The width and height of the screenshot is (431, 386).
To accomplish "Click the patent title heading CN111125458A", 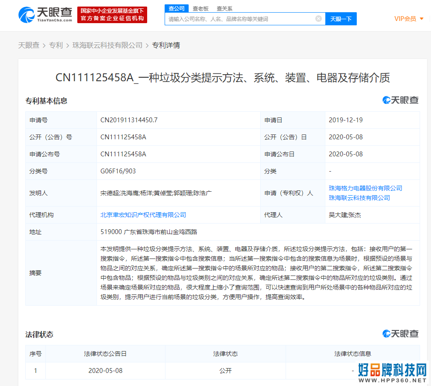I will pos(223,78).
